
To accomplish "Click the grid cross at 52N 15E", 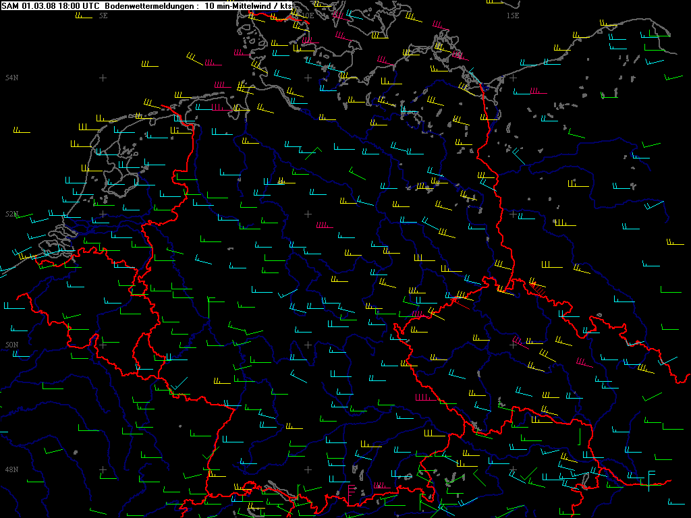I will click(x=513, y=214).
